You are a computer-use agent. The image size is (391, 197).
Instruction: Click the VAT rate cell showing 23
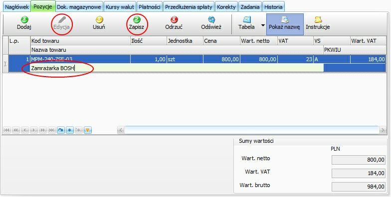click(295, 59)
